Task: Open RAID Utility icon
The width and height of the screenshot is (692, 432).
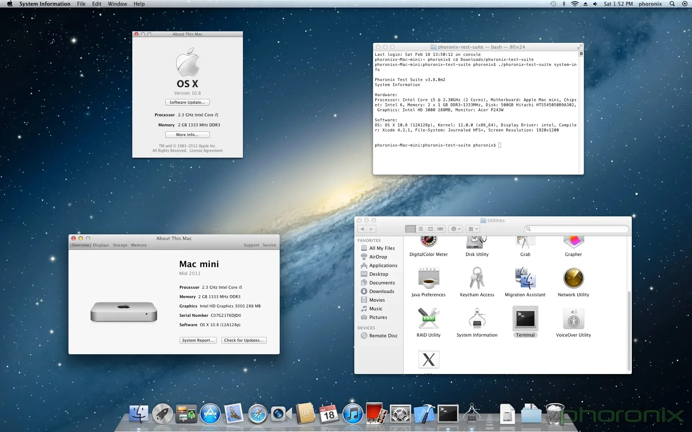Action: click(429, 319)
